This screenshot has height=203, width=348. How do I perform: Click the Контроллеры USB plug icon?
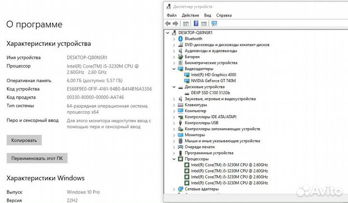pyautogui.click(x=180, y=123)
